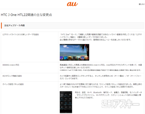
Task: Click the AE/AFロック機能の追加 row label
Action: 12,76
